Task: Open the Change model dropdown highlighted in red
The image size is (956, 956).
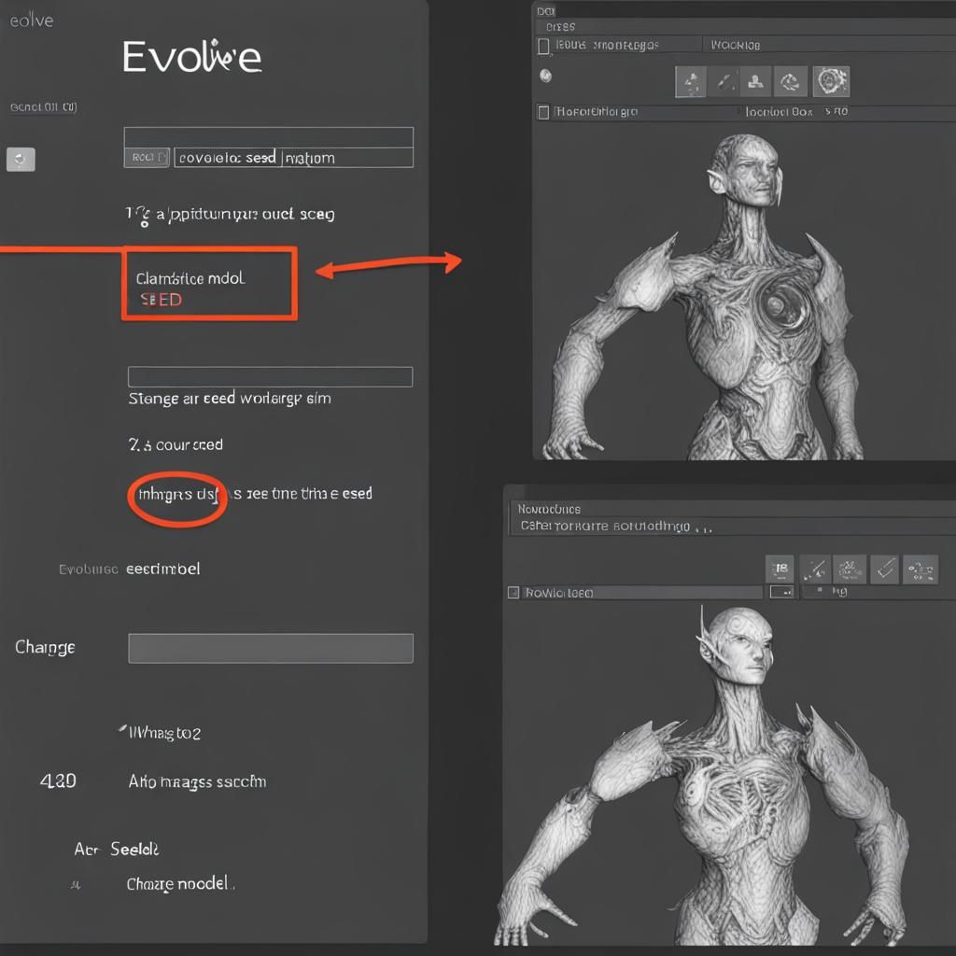Action: click(x=209, y=282)
